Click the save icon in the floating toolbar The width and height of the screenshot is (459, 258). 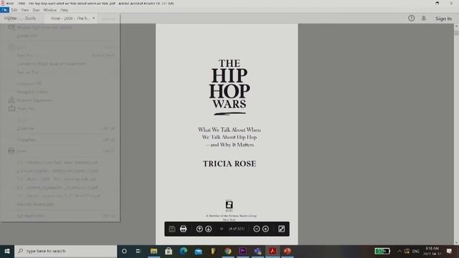pyautogui.click(x=172, y=229)
